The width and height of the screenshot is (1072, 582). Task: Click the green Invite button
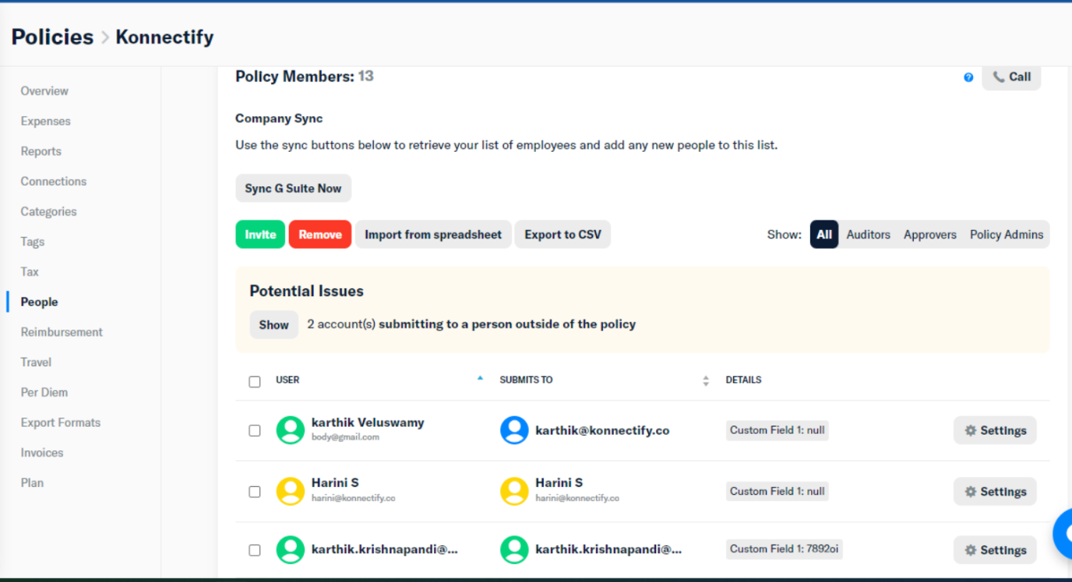[260, 235]
